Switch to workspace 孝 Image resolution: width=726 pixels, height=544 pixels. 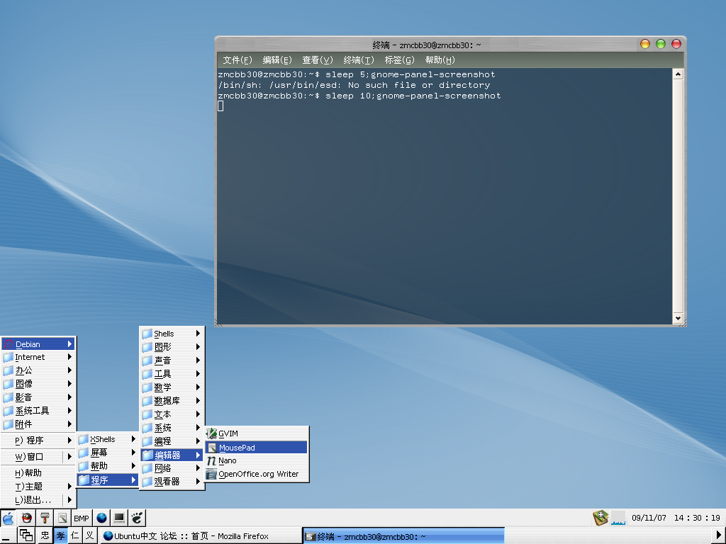[61, 535]
